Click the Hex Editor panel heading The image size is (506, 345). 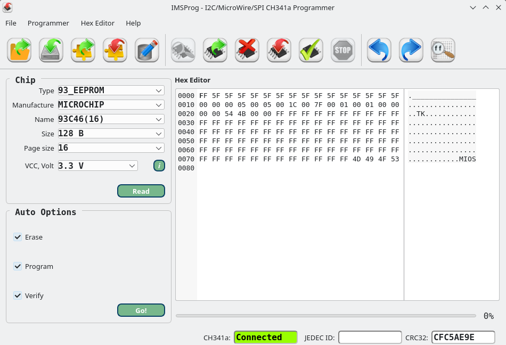(x=193, y=80)
